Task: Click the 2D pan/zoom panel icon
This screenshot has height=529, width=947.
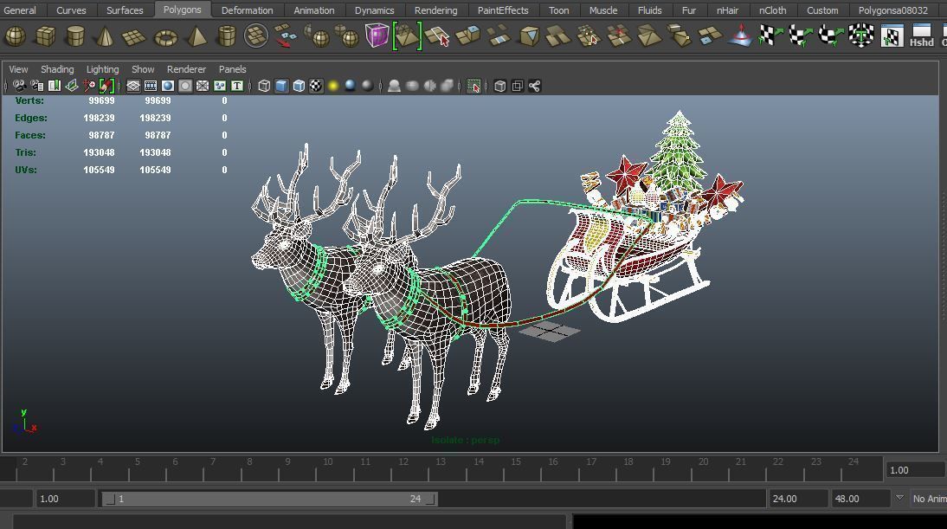Action: [x=89, y=86]
